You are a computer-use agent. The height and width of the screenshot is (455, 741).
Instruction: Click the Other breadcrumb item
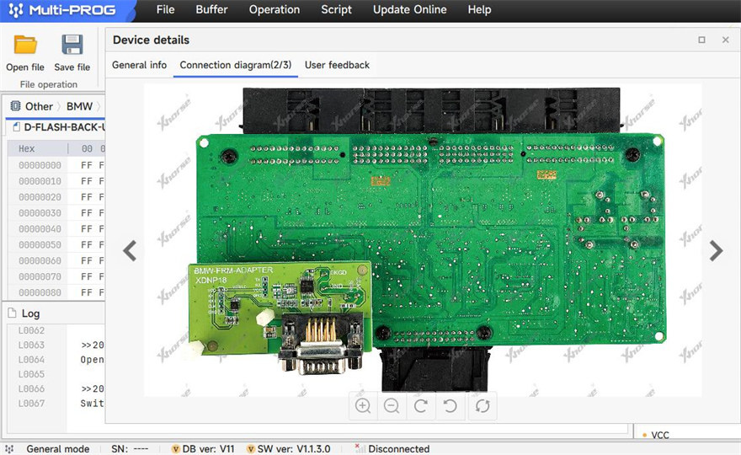click(39, 106)
